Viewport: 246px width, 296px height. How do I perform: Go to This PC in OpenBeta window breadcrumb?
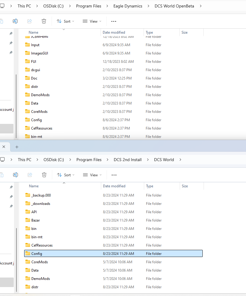pyautogui.click(x=24, y=6)
